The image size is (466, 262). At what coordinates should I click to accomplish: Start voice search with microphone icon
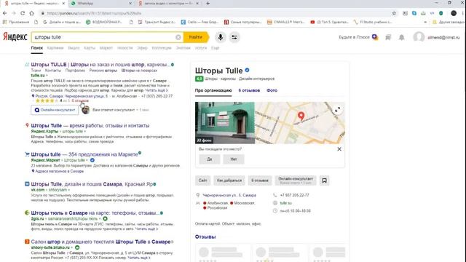coord(220,37)
